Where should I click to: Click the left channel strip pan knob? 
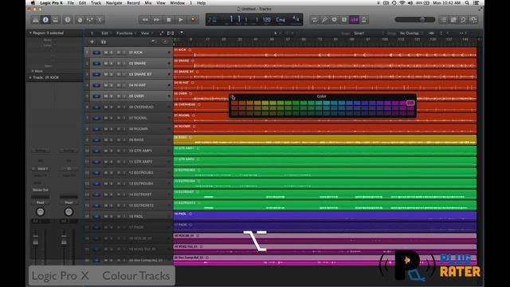coord(41,212)
